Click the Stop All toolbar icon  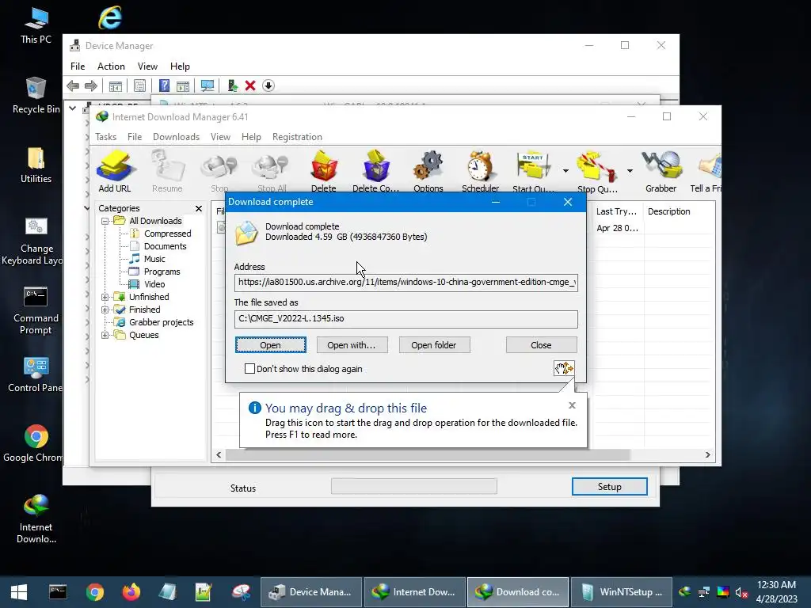coord(272,171)
